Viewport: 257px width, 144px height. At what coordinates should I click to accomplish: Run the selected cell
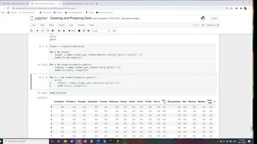coord(72,31)
